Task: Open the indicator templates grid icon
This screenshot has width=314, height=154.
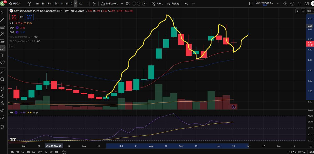Action: [128, 4]
